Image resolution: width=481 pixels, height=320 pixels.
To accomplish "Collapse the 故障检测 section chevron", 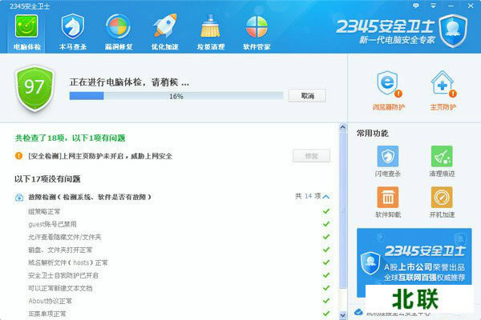I will pos(325,196).
